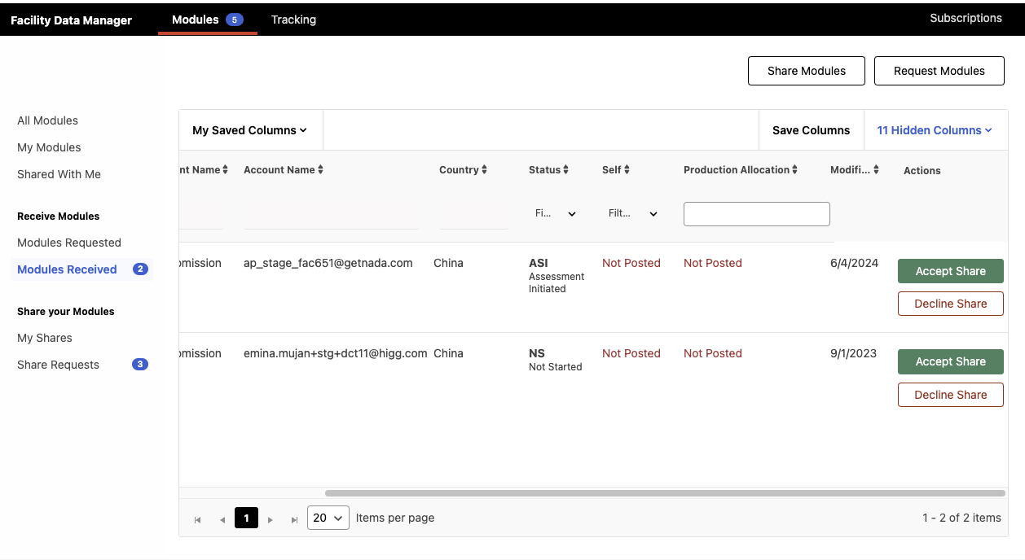Click page 1 pagination button
1025x560 pixels.
tap(246, 518)
